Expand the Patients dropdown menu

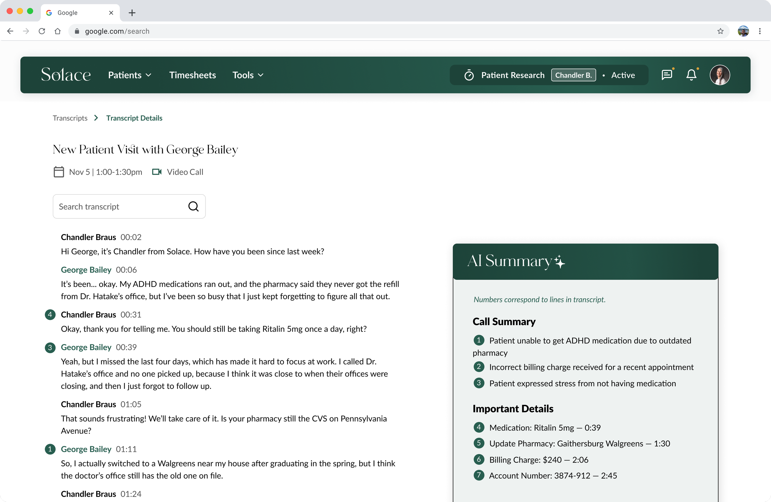pos(130,75)
